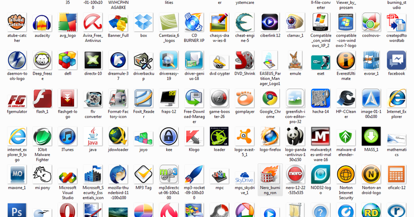Select the Format-Factory-icon
This screenshot has height=217, width=414.
pyautogui.click(x=118, y=98)
